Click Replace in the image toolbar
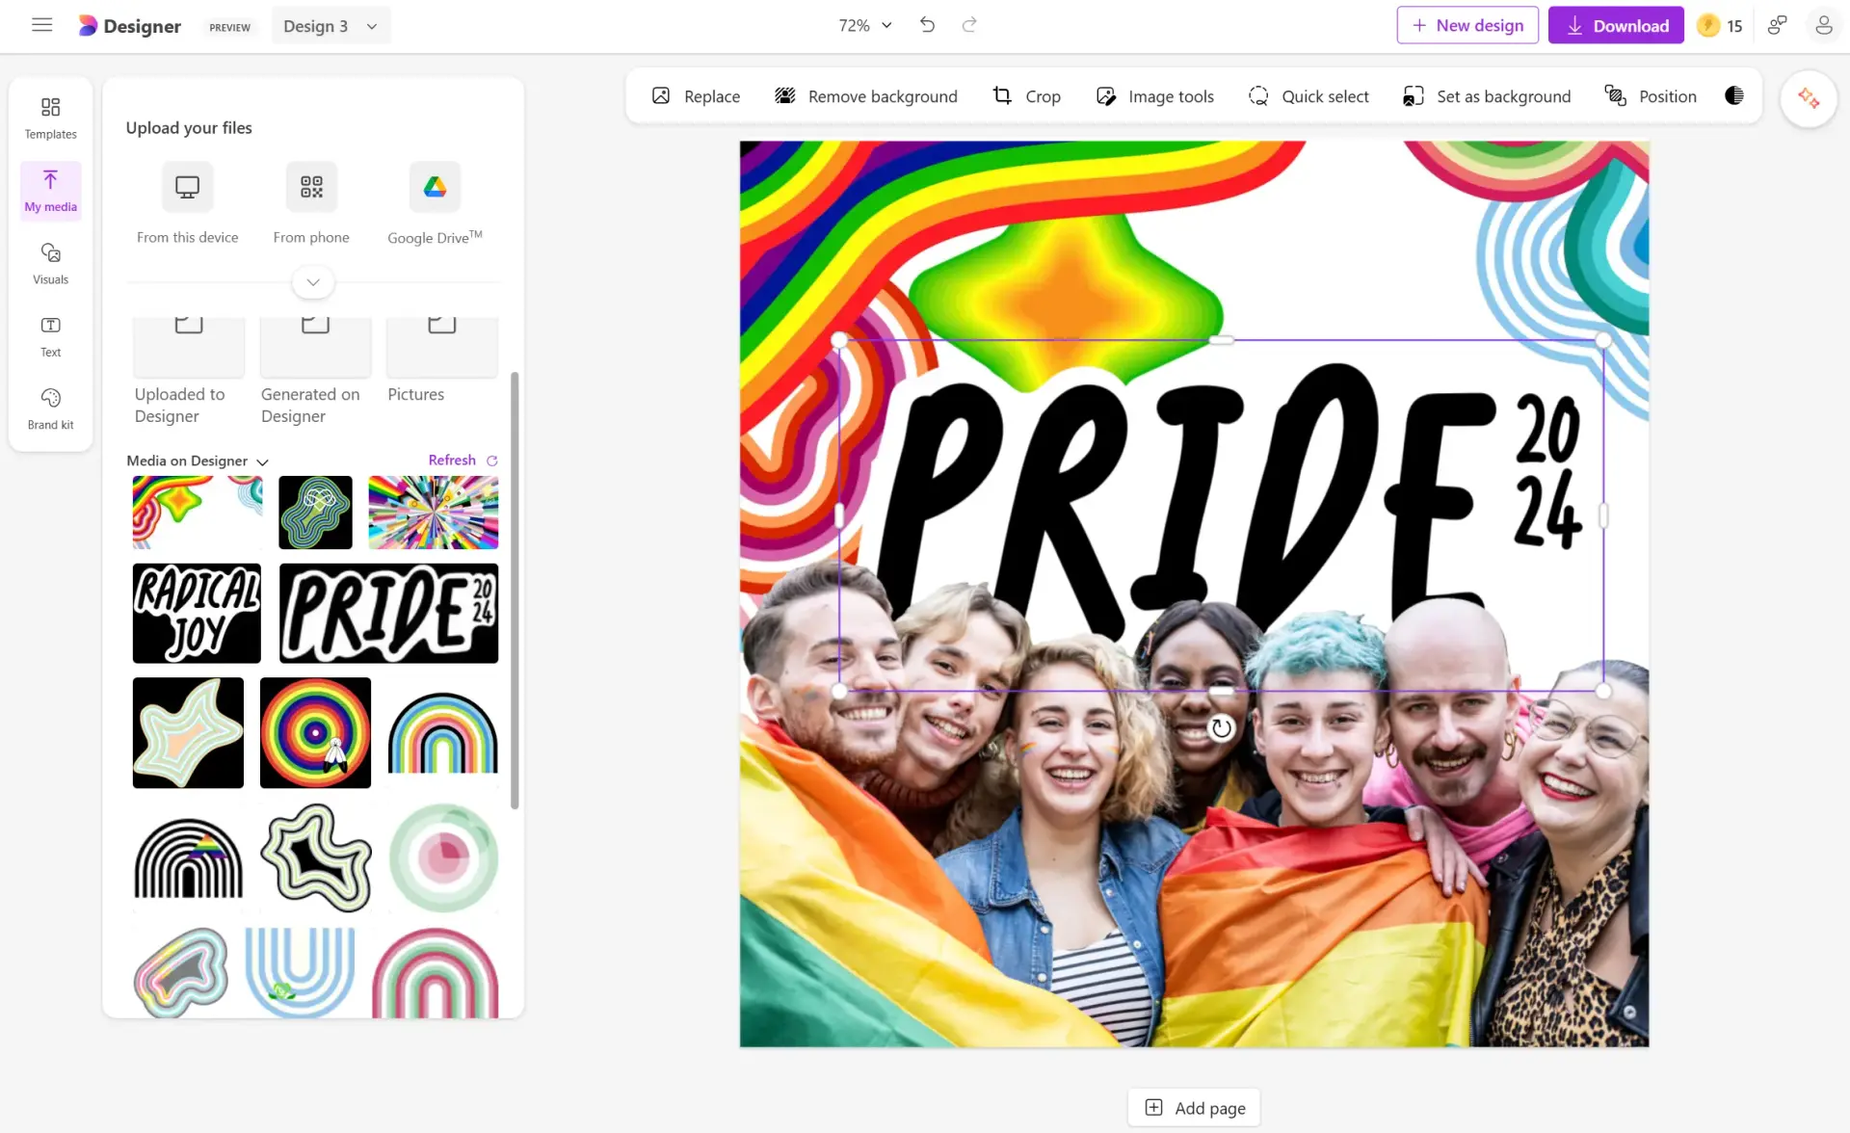 click(696, 95)
